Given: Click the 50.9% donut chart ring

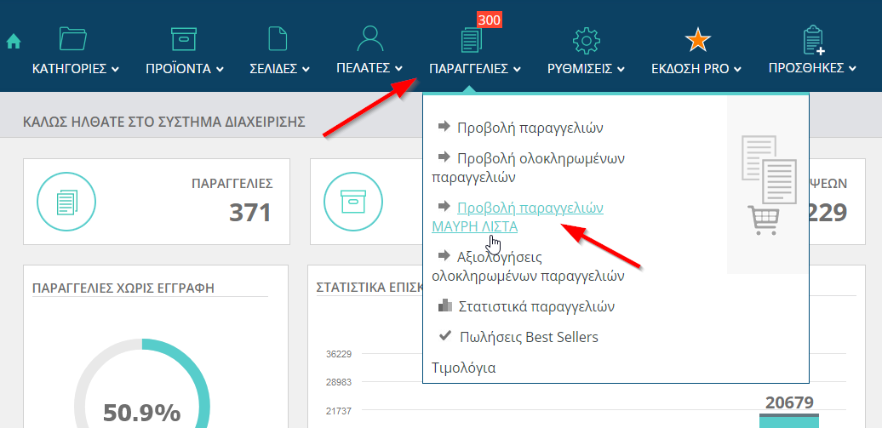Looking at the screenshot, I should 141,383.
